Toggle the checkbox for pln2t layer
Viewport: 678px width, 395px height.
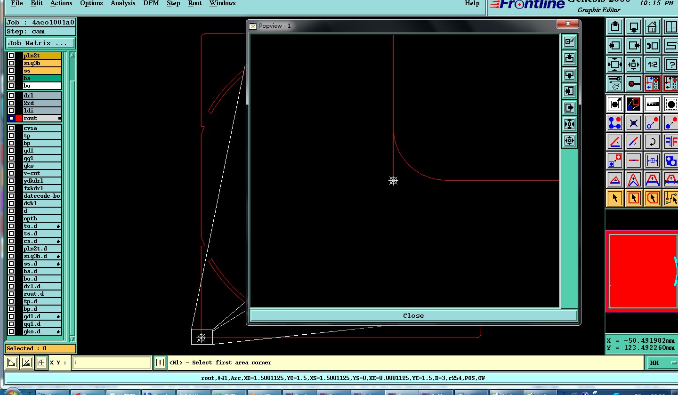pyautogui.click(x=11, y=56)
